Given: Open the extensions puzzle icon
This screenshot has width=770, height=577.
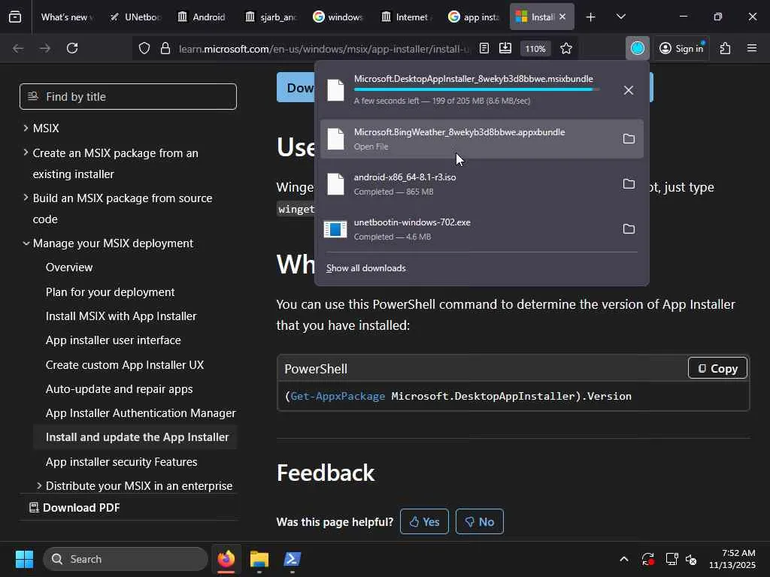Looking at the screenshot, I should pos(726,48).
